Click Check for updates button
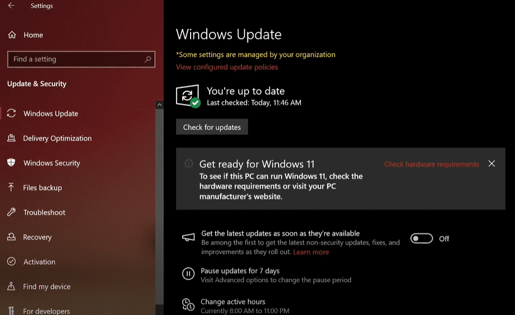This screenshot has width=515, height=315. pyautogui.click(x=212, y=127)
